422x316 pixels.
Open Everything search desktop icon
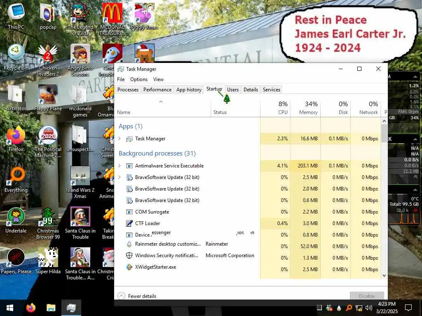(x=16, y=180)
